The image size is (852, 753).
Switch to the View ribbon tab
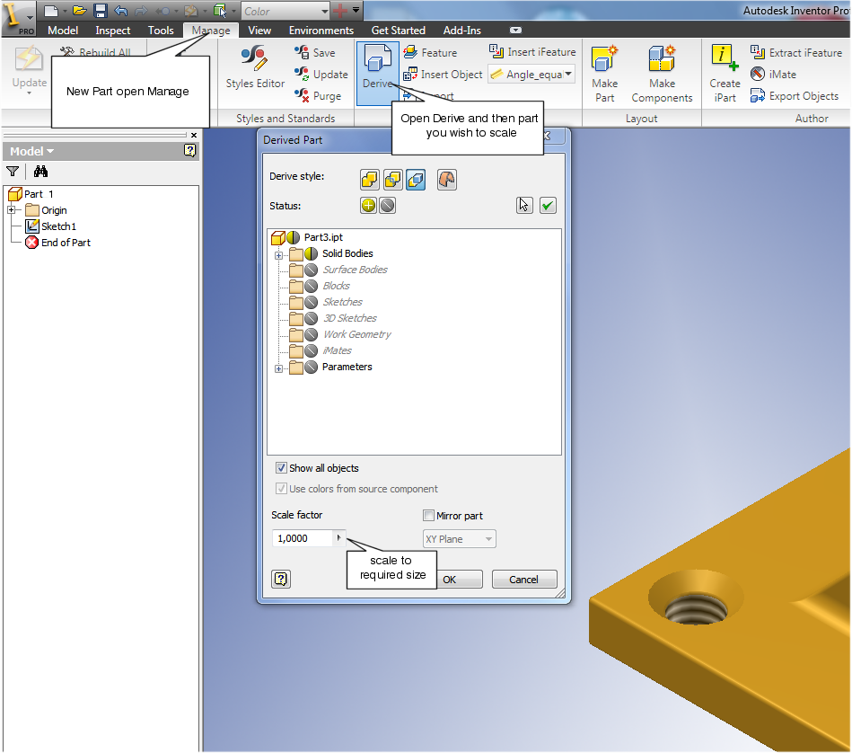pos(259,31)
